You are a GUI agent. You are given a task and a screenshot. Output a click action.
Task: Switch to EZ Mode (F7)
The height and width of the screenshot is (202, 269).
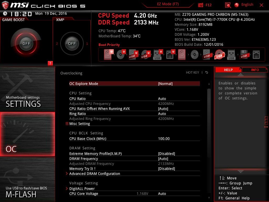point(168,4)
